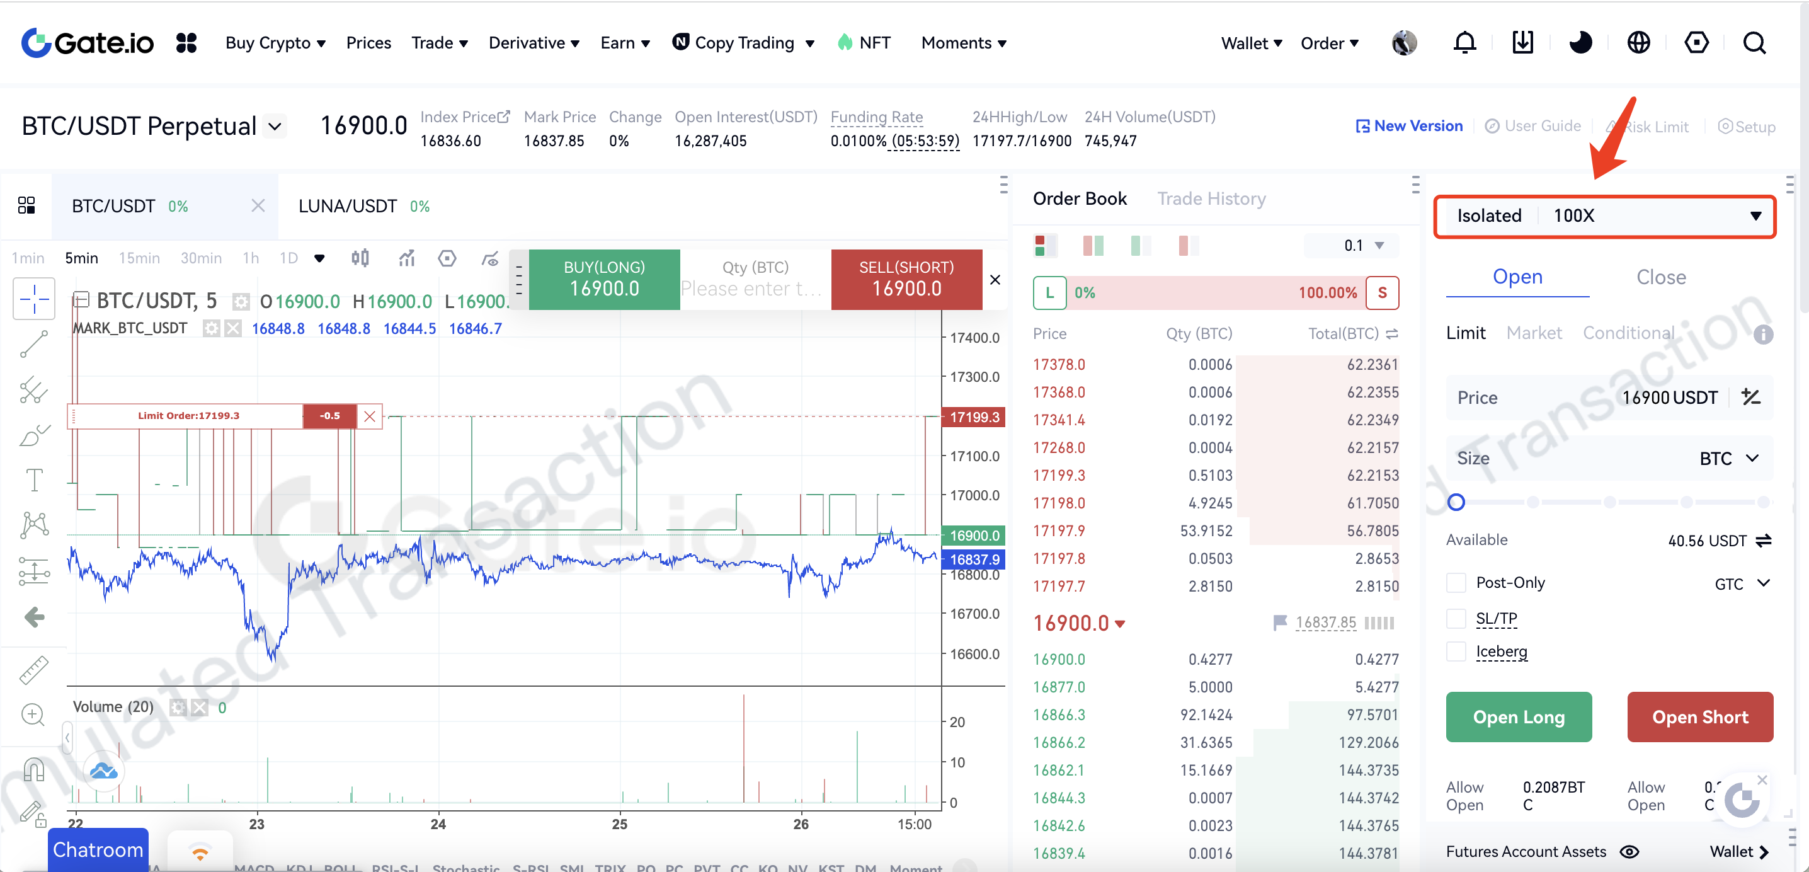This screenshot has height=872, width=1809.
Task: Check the SL/TP option
Action: click(1456, 618)
